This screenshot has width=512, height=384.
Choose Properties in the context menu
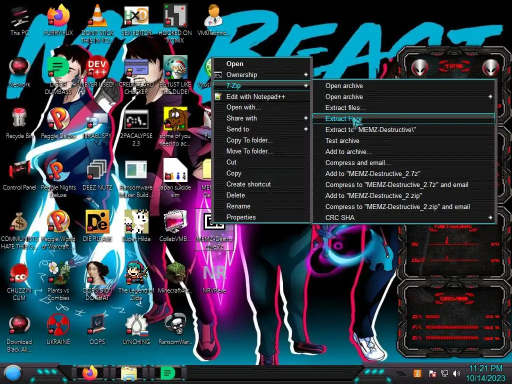tap(262, 217)
